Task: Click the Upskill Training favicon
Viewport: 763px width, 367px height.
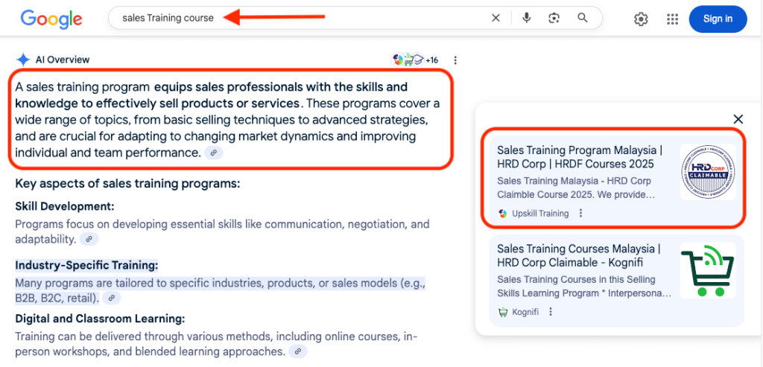Action: (x=503, y=214)
